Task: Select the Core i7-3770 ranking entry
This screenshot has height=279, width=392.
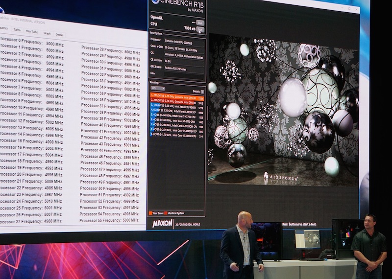Action: (177, 121)
